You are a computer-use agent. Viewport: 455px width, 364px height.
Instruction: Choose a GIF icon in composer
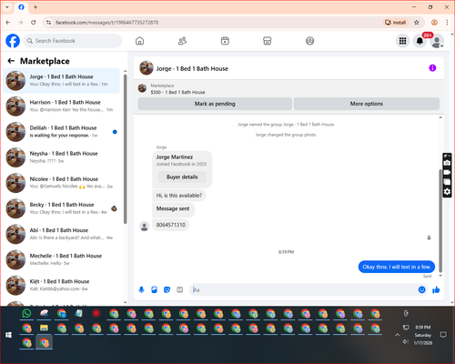point(180,289)
